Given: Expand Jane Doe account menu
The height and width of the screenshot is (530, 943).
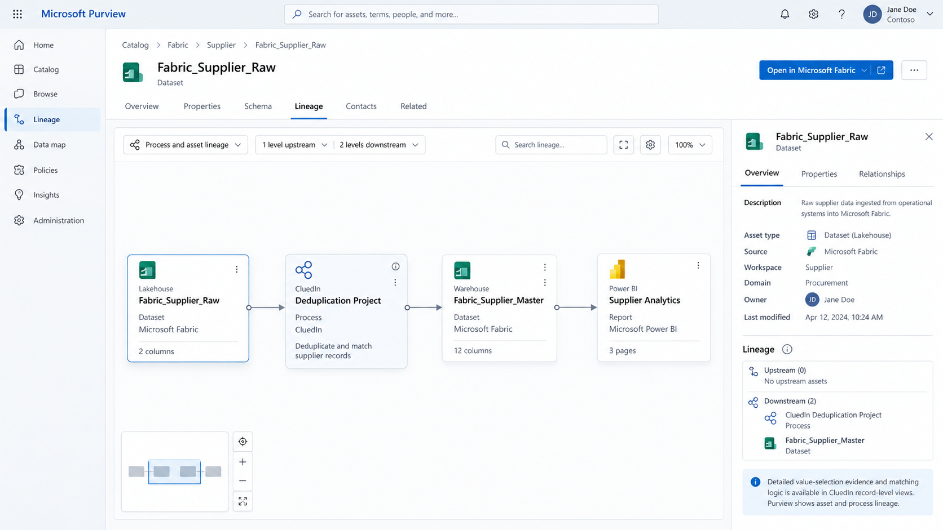Looking at the screenshot, I should point(929,14).
